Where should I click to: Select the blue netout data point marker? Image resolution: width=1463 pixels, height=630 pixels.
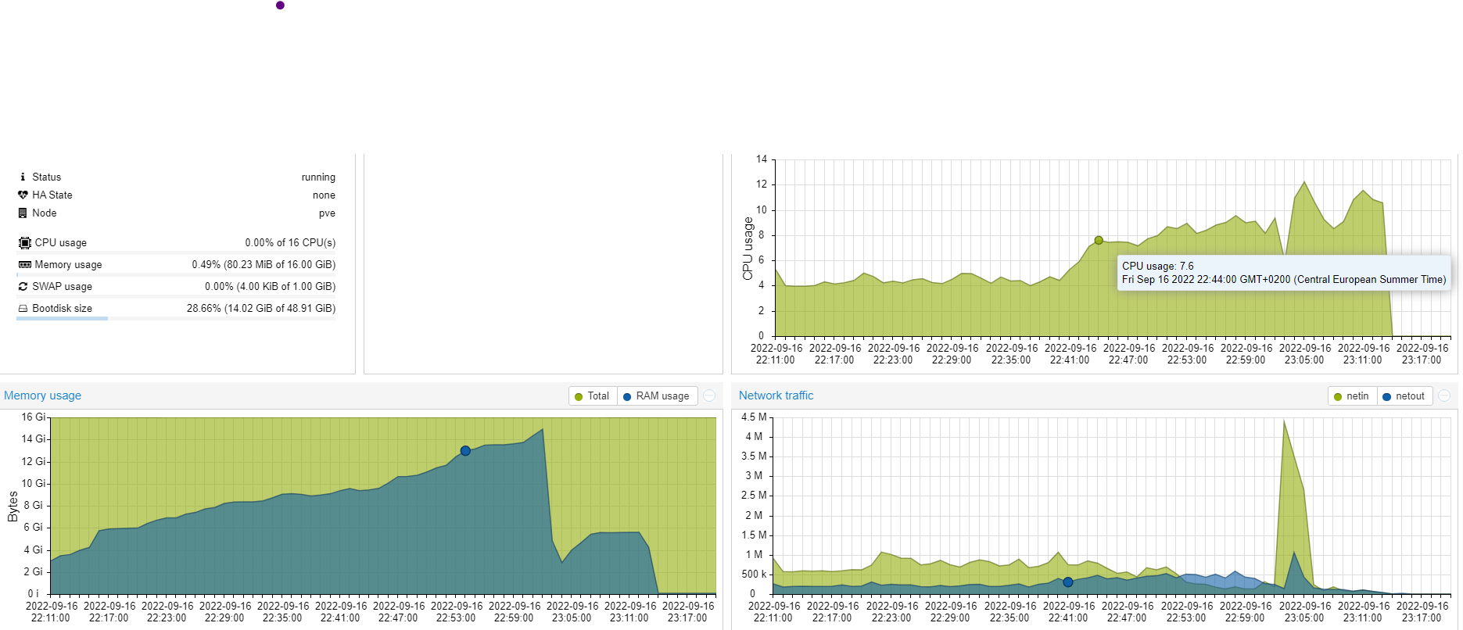1068,582
